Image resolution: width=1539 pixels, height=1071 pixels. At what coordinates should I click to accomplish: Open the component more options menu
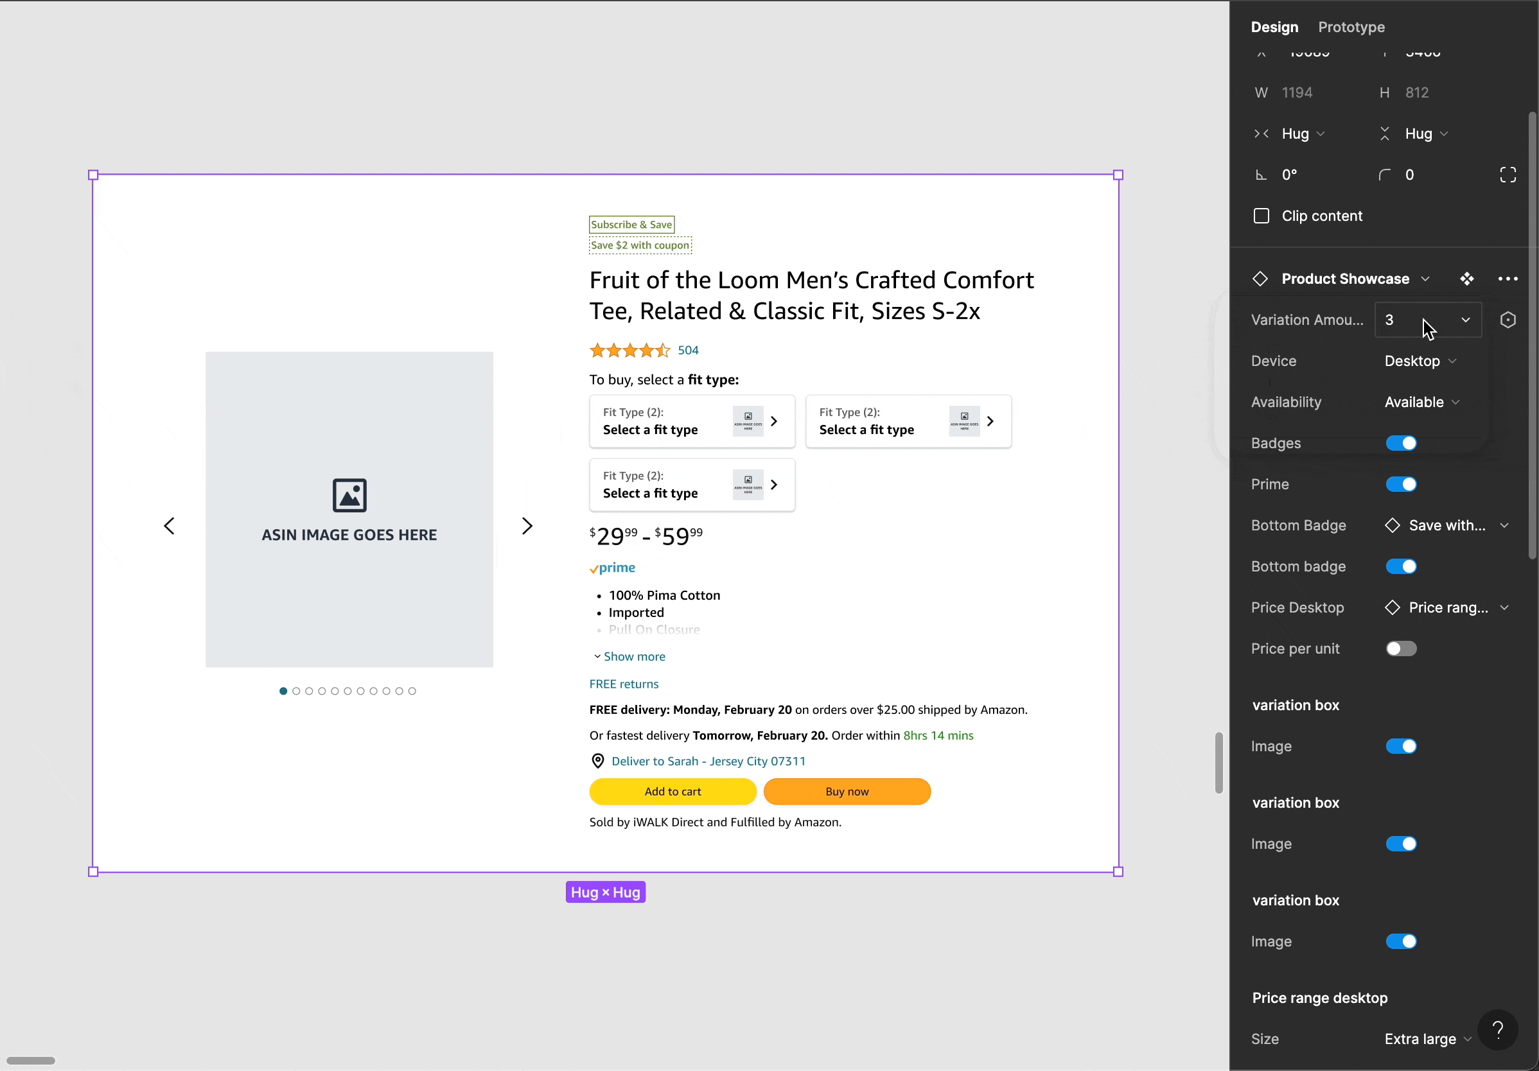pos(1508,279)
